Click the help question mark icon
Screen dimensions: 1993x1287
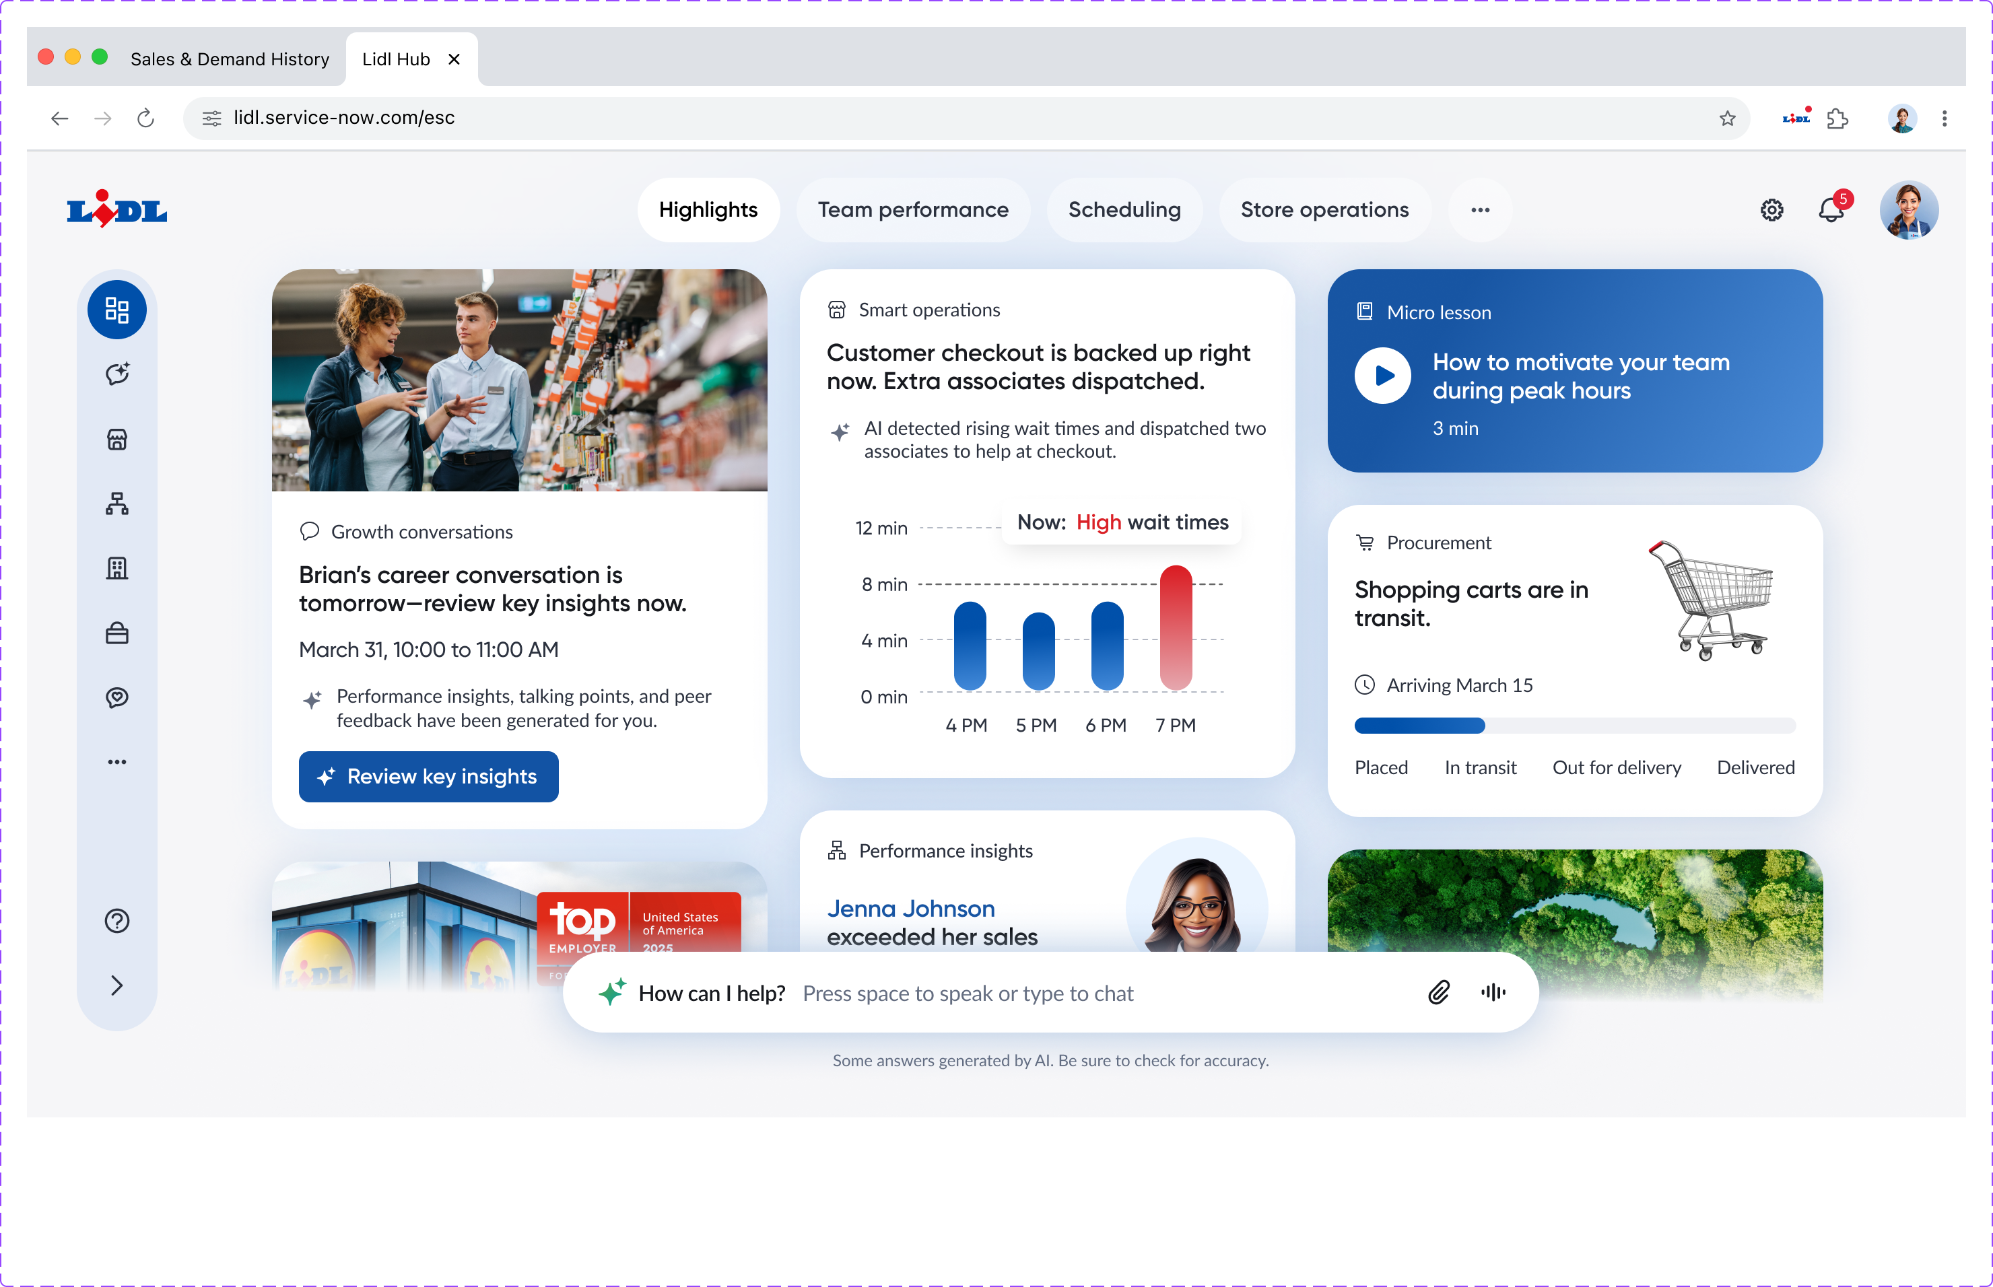coord(117,920)
